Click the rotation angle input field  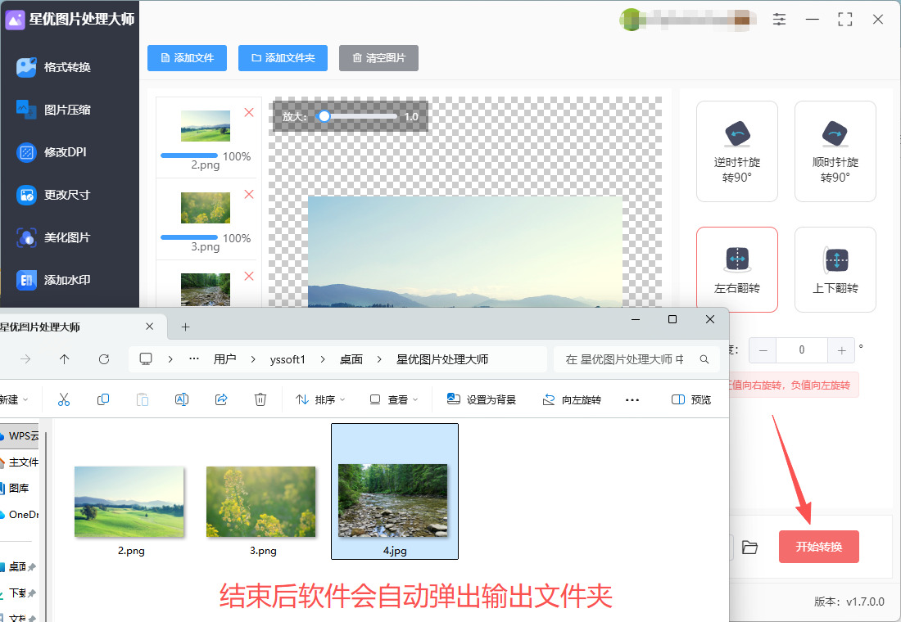click(x=802, y=350)
